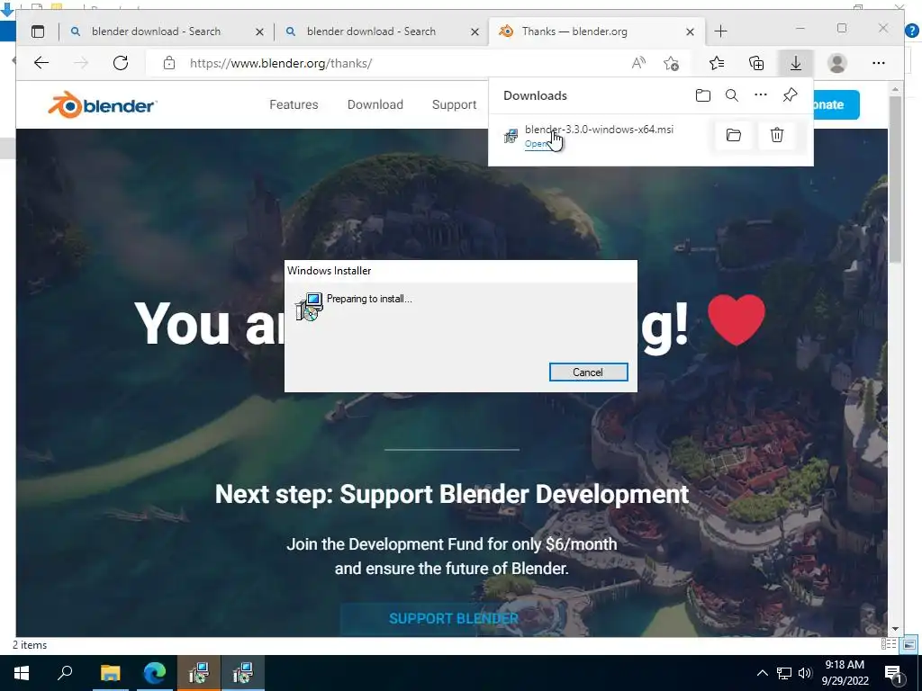Click the SUPPORT BLENDER button
Viewport: 922px width, 691px height.
(x=454, y=619)
